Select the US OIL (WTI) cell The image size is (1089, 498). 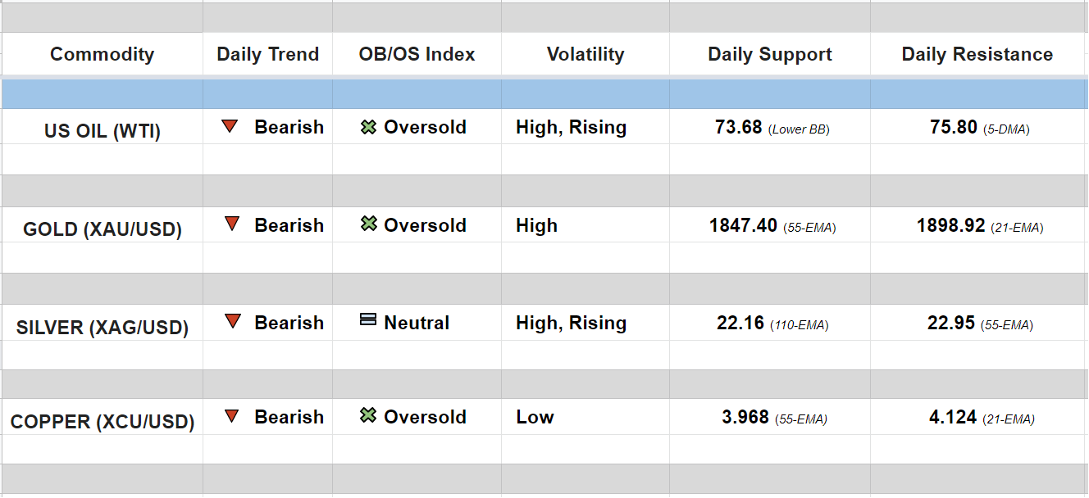(x=103, y=131)
